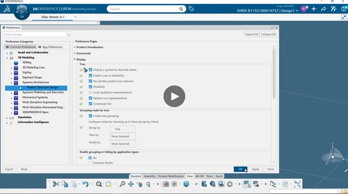Select the No radio button
Screen dimensions: 348x194
click(x=90, y=158)
